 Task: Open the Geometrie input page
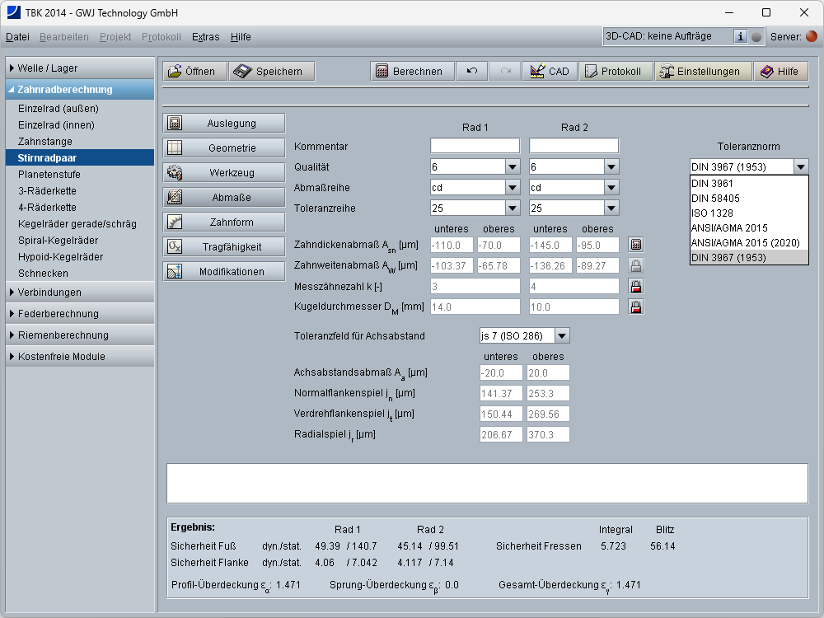pyautogui.click(x=224, y=148)
